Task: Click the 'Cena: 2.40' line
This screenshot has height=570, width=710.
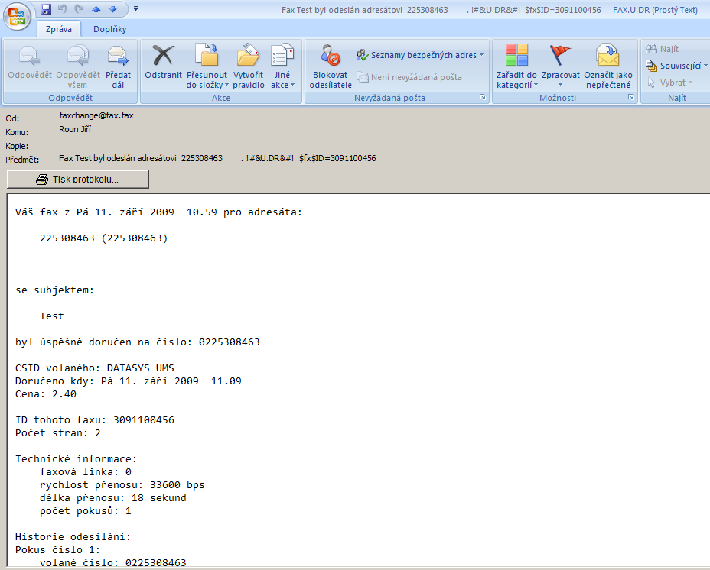Action: [x=46, y=394]
